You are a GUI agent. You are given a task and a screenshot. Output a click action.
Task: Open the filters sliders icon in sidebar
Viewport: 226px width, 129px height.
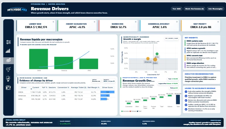(x=8, y=42)
